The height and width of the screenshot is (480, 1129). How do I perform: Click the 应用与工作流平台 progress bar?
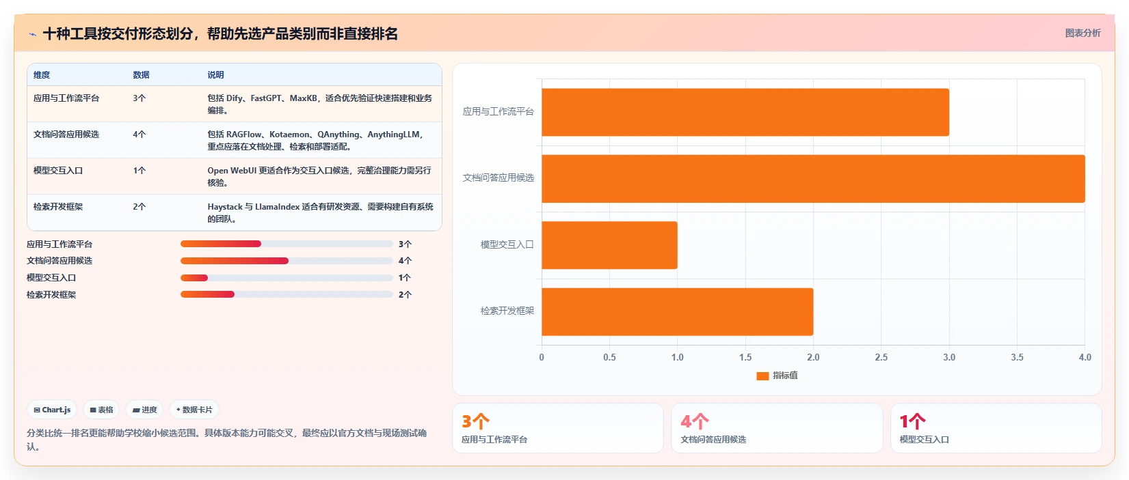click(x=287, y=244)
